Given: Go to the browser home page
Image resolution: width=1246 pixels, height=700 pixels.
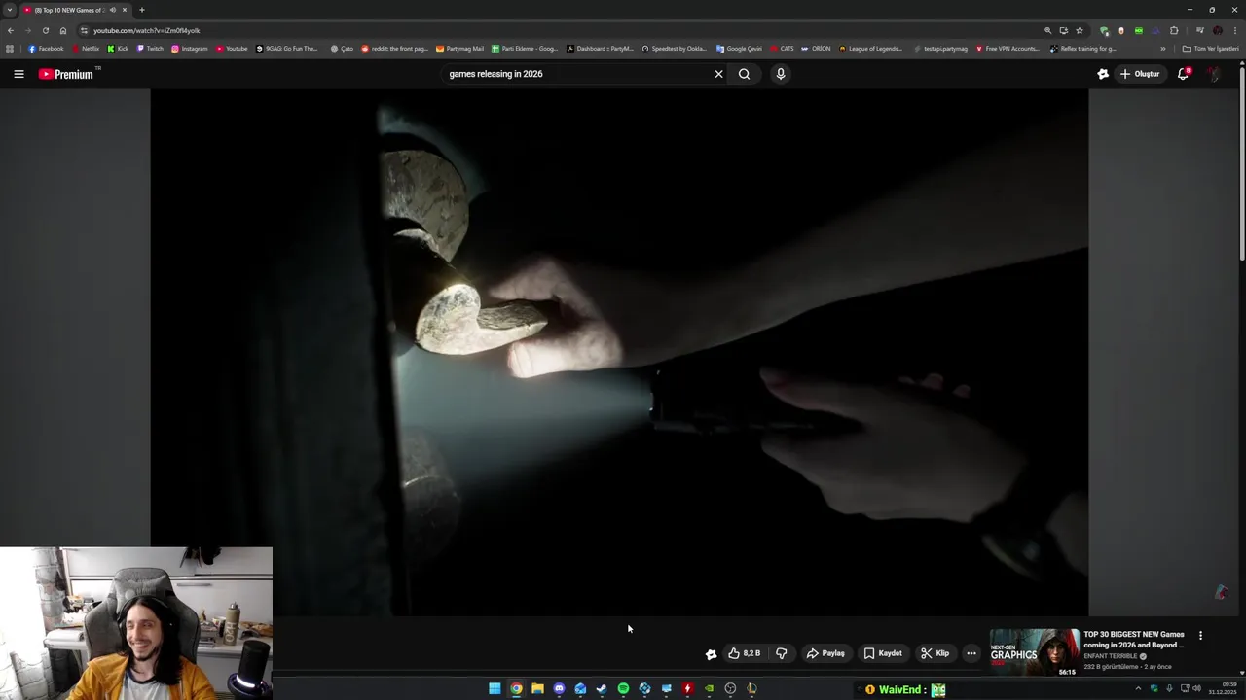Looking at the screenshot, I should click(x=63, y=30).
